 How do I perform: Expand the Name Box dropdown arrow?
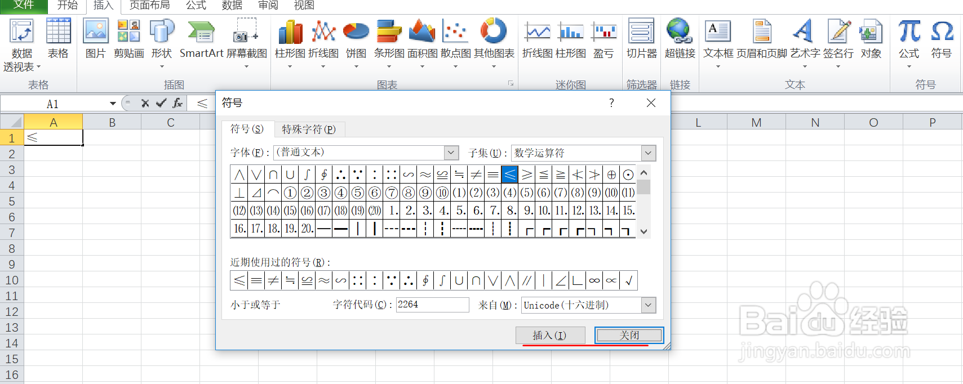pos(113,104)
